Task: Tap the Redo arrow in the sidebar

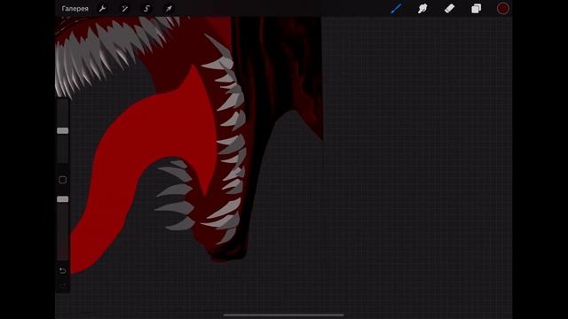Action: (x=63, y=286)
